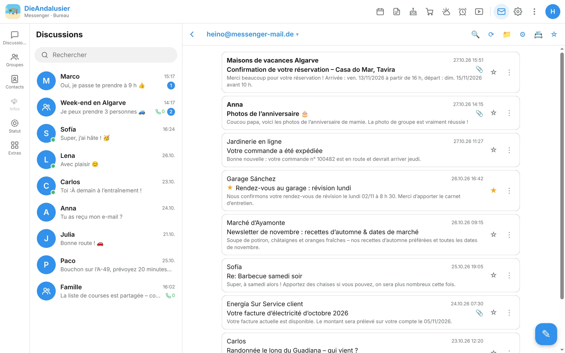The height and width of the screenshot is (353, 565).
Task: Compose a new email with pencil button
Action: (x=546, y=334)
